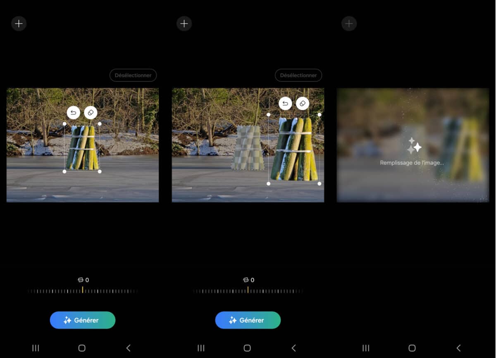Tap undo icon above selection in middle screen
496x358 pixels.
[x=285, y=103]
